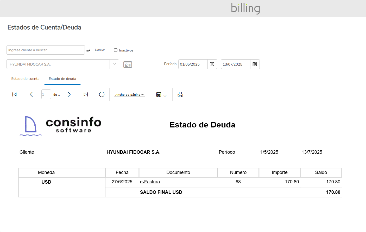
Task: Open calendar for period end date
Action: [255, 64]
